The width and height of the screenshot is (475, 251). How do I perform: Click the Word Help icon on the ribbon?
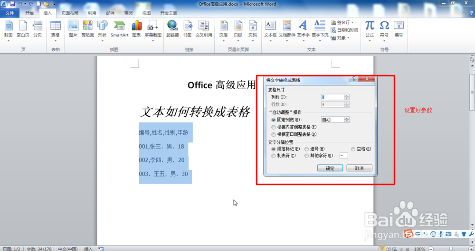point(471,13)
